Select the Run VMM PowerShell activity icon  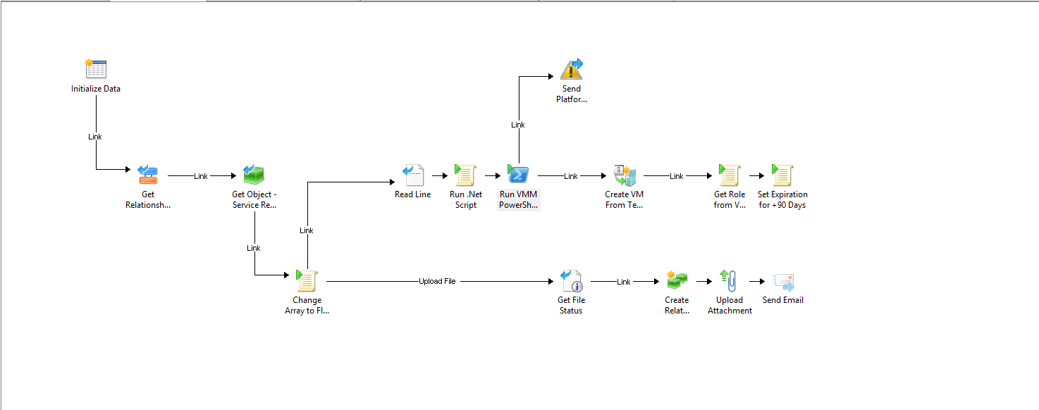(518, 175)
